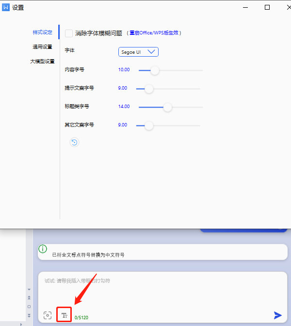The image size is (291, 326).
Task: Click the next page double-arrow icon
Action: click(29, 315)
